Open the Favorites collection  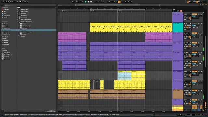click(x=6, y=9)
